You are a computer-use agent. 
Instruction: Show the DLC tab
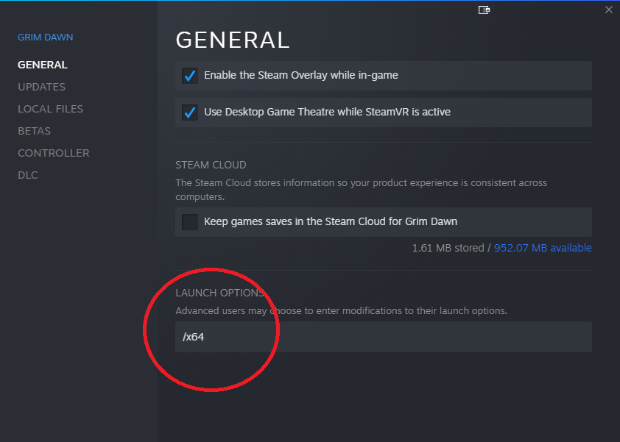point(28,175)
